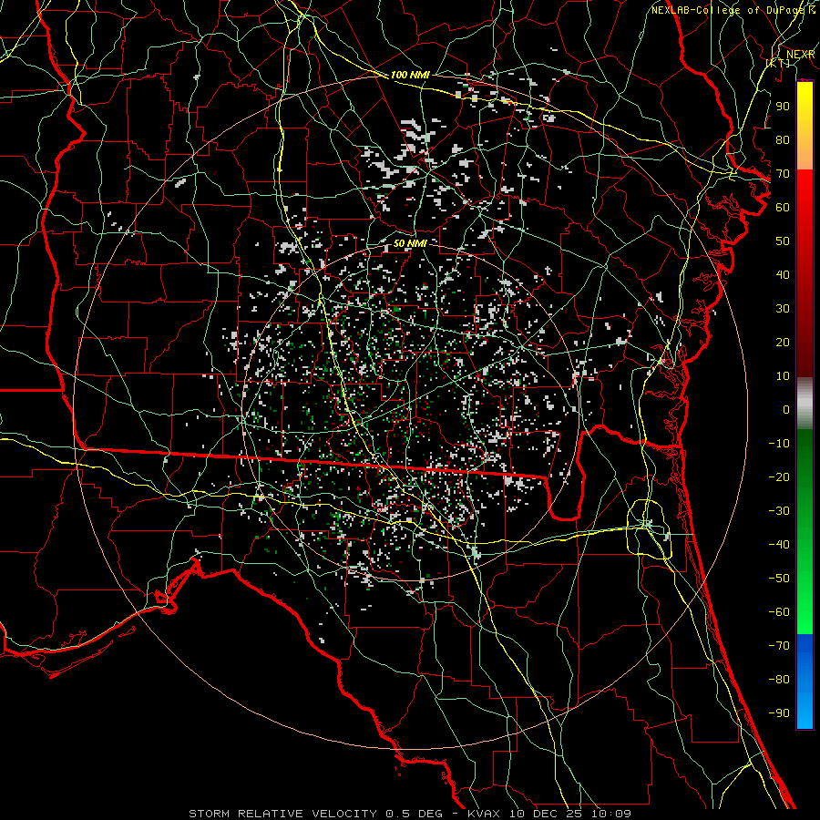
Task: Click the 50 value on the scale
Action: coord(783,241)
